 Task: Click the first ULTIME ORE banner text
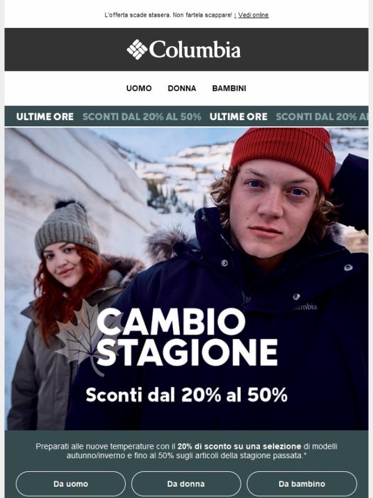(45, 116)
